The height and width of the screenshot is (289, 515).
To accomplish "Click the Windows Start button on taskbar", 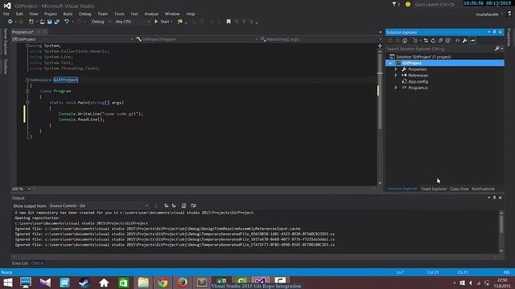I will tap(7, 283).
